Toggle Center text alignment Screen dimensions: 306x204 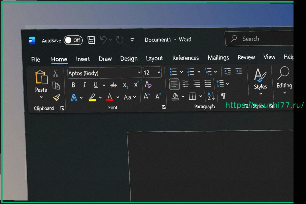tap(185, 84)
